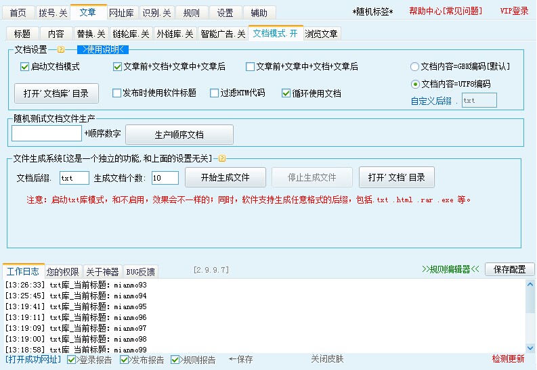537x370 pixels.
Task: Click the 检测更新 link
Action: [508, 359]
